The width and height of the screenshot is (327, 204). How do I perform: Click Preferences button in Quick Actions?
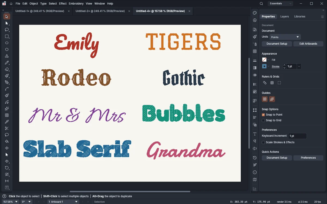coord(308,158)
